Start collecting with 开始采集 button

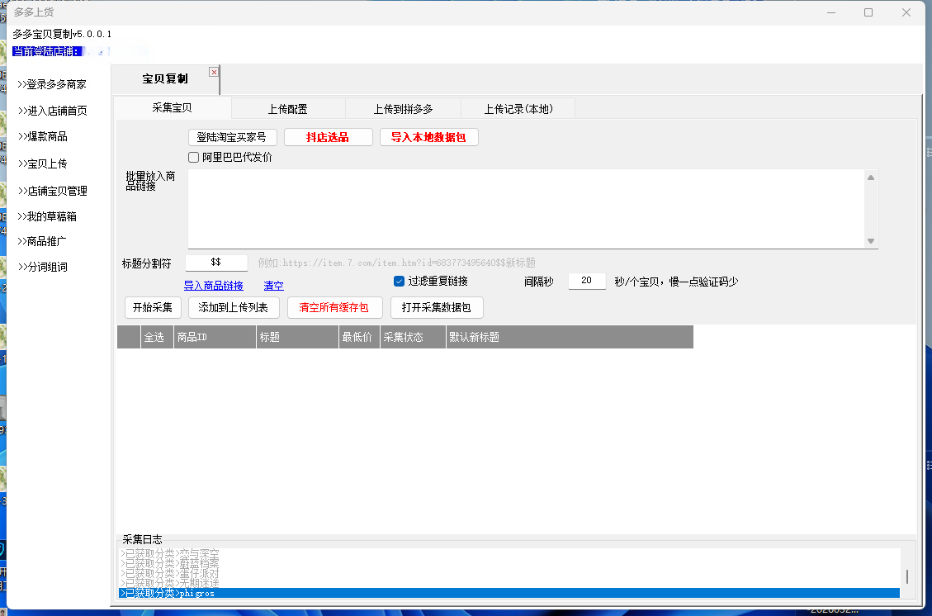pyautogui.click(x=153, y=307)
